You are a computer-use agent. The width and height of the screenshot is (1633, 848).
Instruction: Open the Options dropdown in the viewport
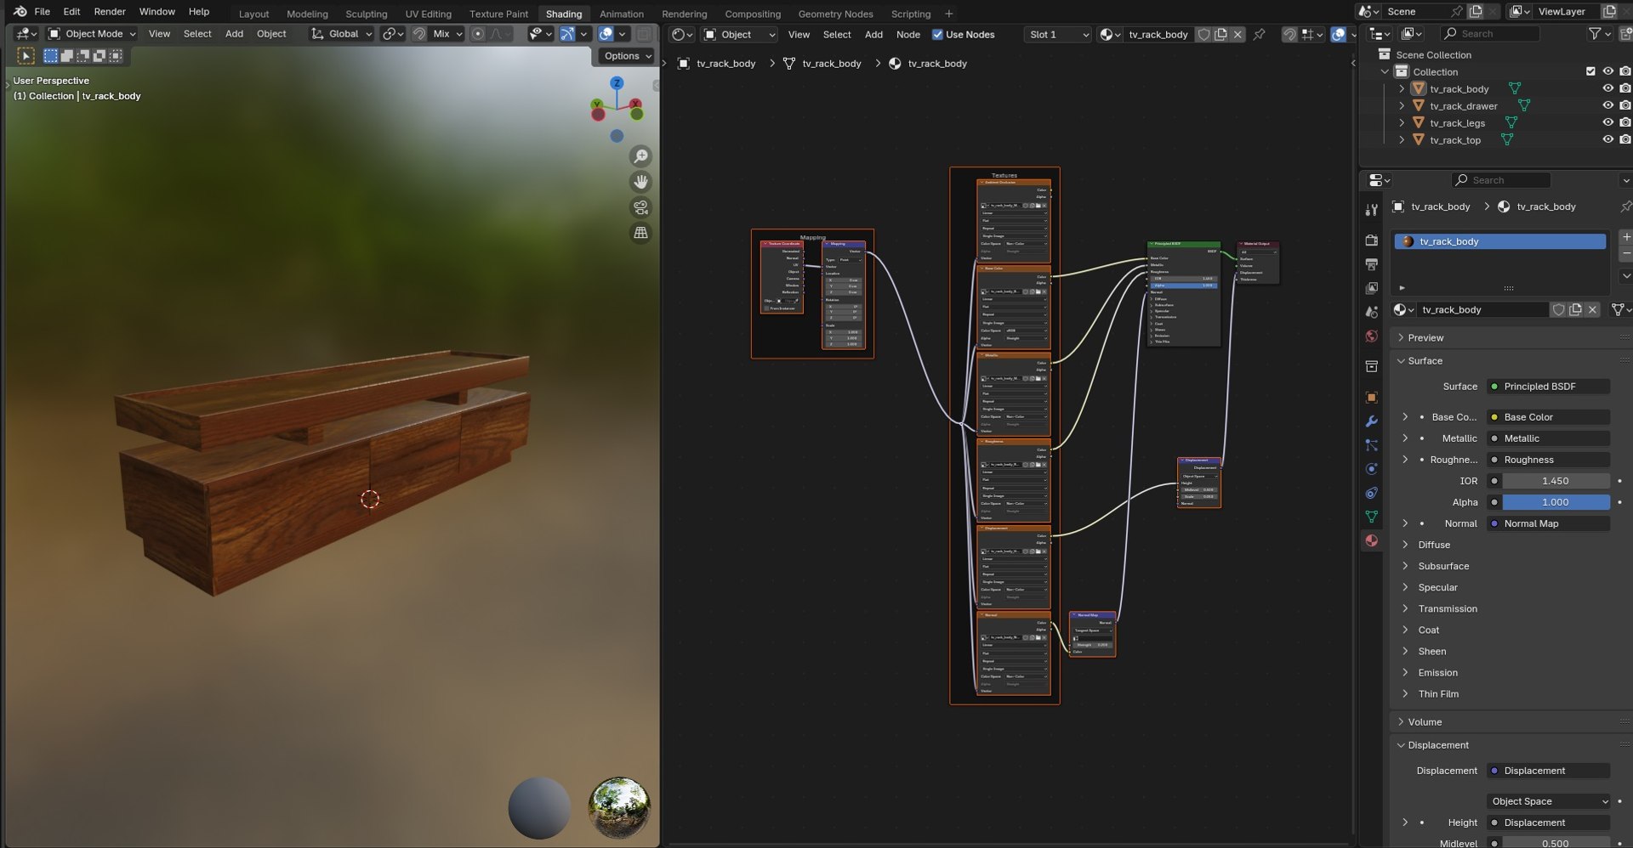point(628,56)
